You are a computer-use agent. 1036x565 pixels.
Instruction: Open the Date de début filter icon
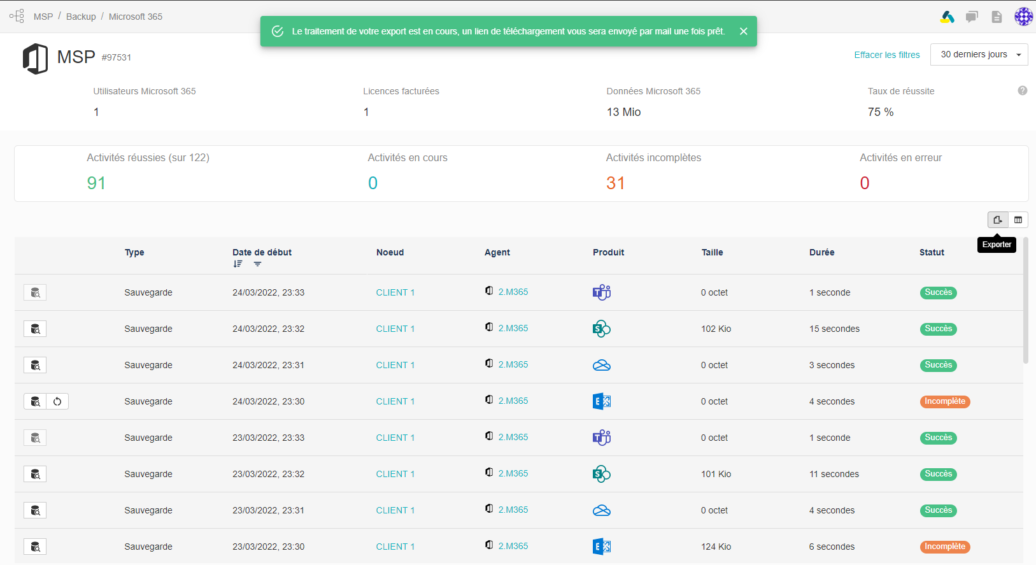[257, 264]
